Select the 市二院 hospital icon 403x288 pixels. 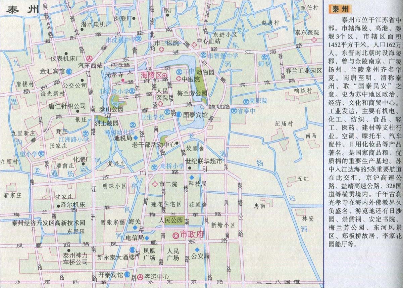[x=155, y=184]
